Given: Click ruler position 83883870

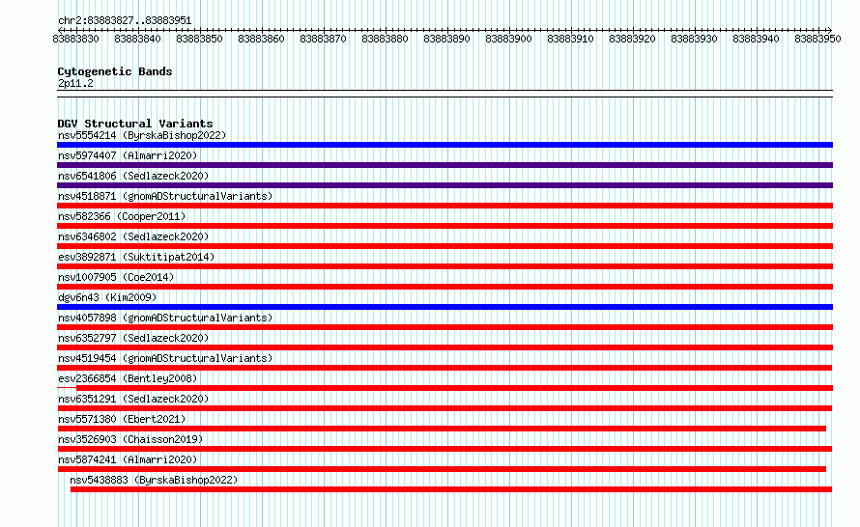Looking at the screenshot, I should pyautogui.click(x=323, y=39).
